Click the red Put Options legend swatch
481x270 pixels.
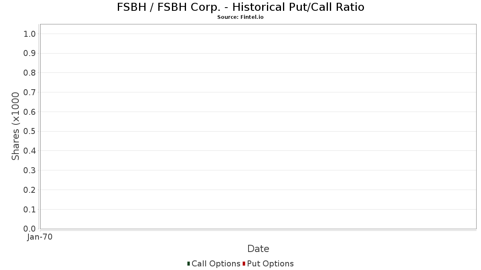tap(244, 264)
